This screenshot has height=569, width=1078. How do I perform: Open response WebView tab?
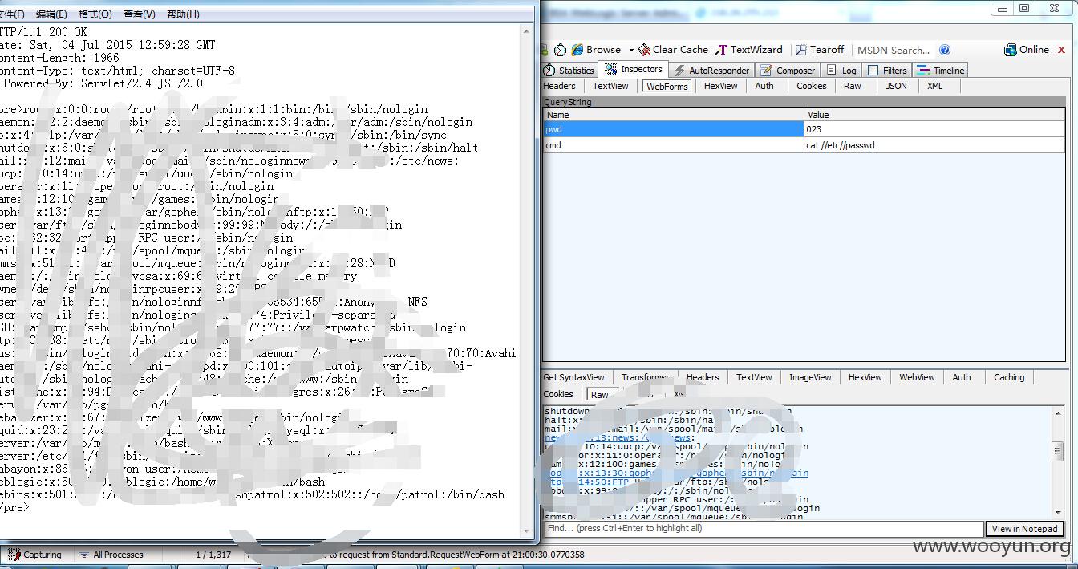click(x=917, y=377)
